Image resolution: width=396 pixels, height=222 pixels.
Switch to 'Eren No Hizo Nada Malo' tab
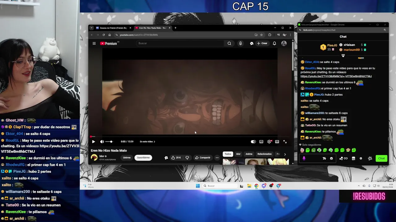(153, 28)
